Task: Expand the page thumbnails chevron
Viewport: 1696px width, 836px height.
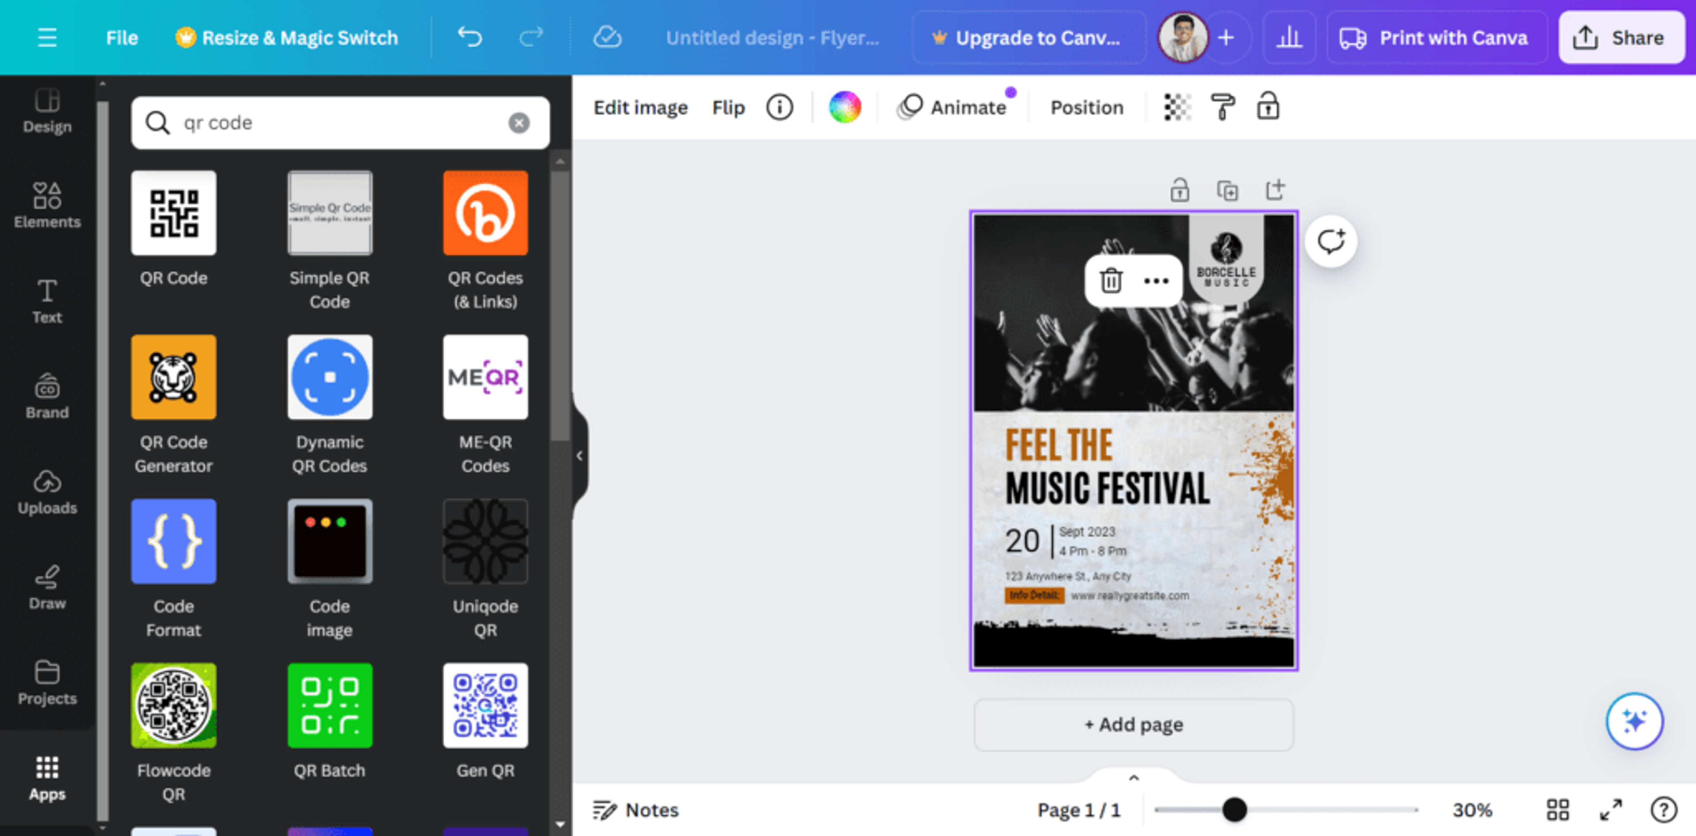Action: (1134, 778)
